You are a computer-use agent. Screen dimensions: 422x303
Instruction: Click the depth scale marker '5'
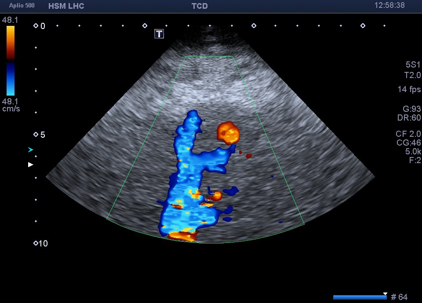(x=43, y=135)
